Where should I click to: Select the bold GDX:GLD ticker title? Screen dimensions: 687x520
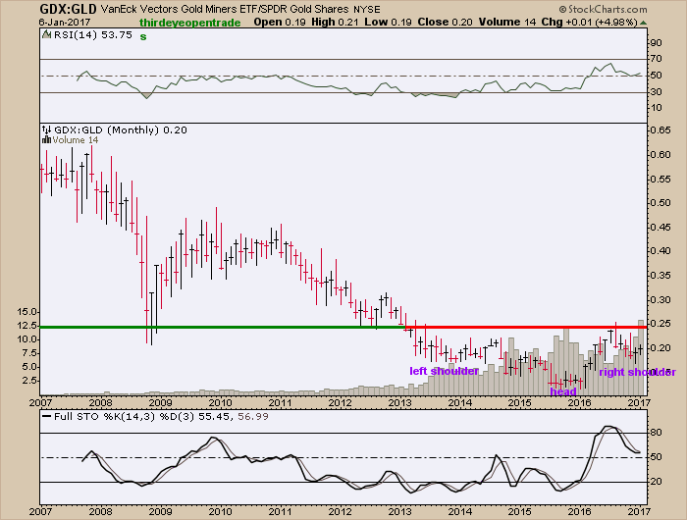(68, 9)
